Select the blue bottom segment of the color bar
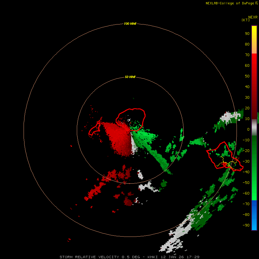Image resolution: width=259 pixels, height=259 pixels. (254, 215)
